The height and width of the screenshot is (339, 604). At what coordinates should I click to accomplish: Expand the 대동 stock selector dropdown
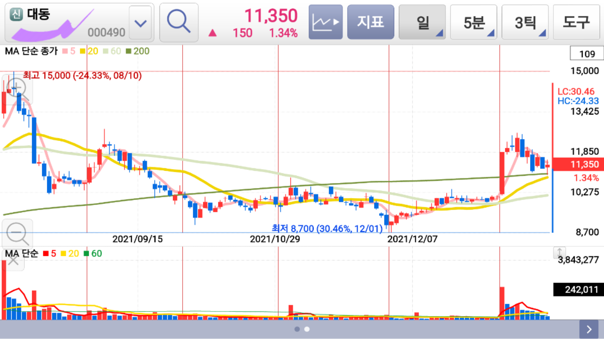point(140,23)
